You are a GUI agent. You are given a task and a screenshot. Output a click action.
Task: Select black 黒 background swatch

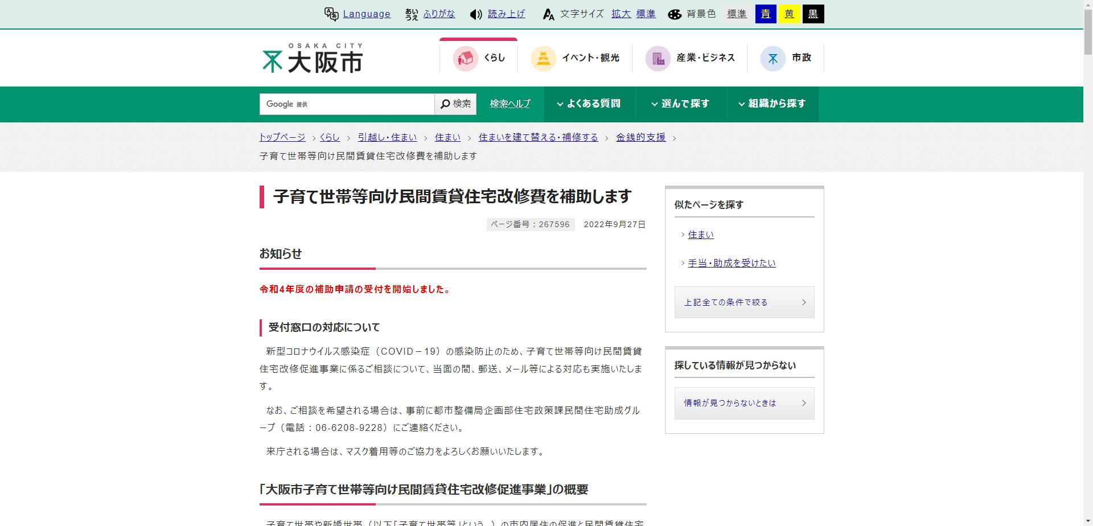pos(813,14)
